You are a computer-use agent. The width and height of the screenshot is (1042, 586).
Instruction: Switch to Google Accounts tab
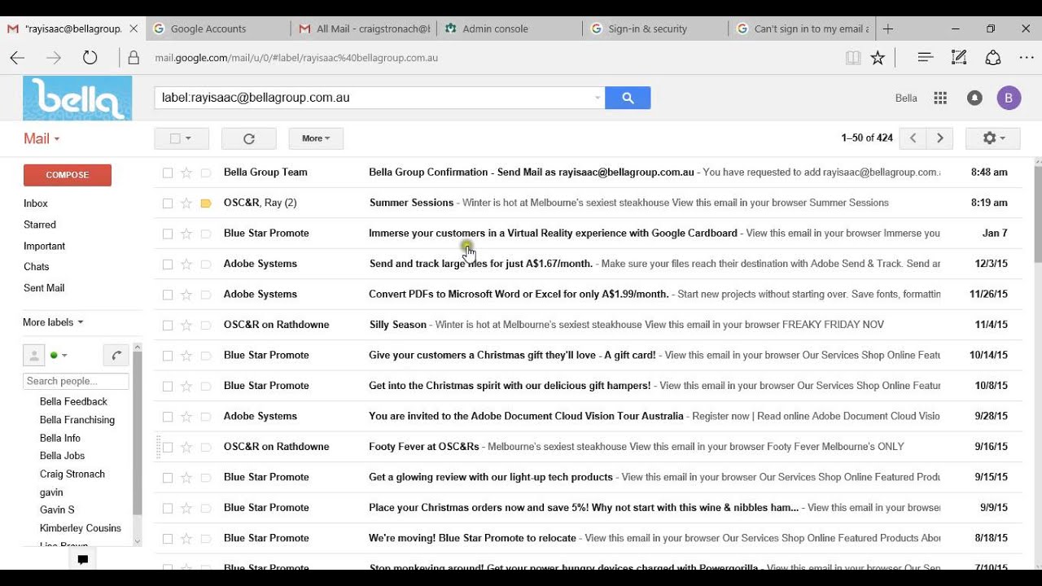218,28
